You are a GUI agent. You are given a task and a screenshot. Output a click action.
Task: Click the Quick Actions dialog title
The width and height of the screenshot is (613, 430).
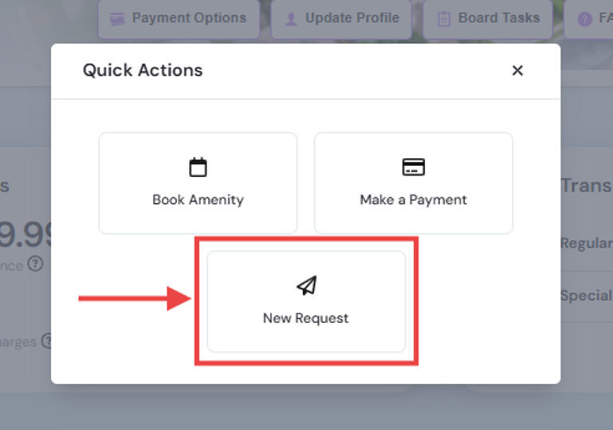(143, 70)
